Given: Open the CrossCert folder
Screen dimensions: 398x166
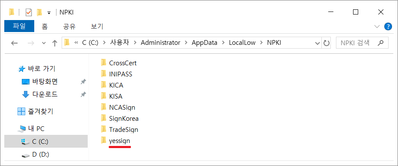Looking at the screenshot, I should (x=119, y=63).
